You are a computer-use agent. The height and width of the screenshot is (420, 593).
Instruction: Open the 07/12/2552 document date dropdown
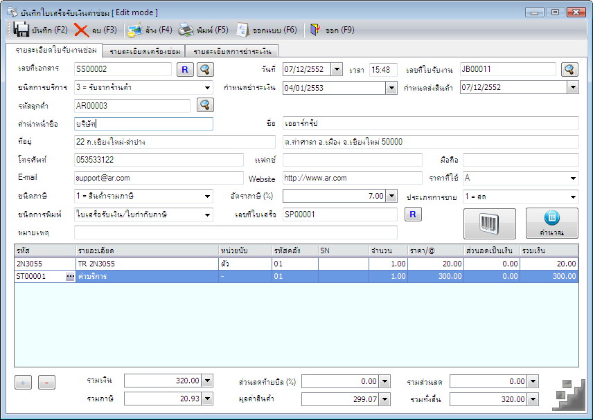pos(337,69)
